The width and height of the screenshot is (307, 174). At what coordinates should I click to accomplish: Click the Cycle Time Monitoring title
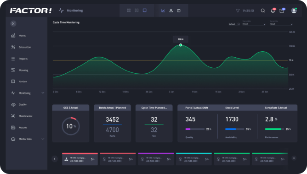coord(66,22)
